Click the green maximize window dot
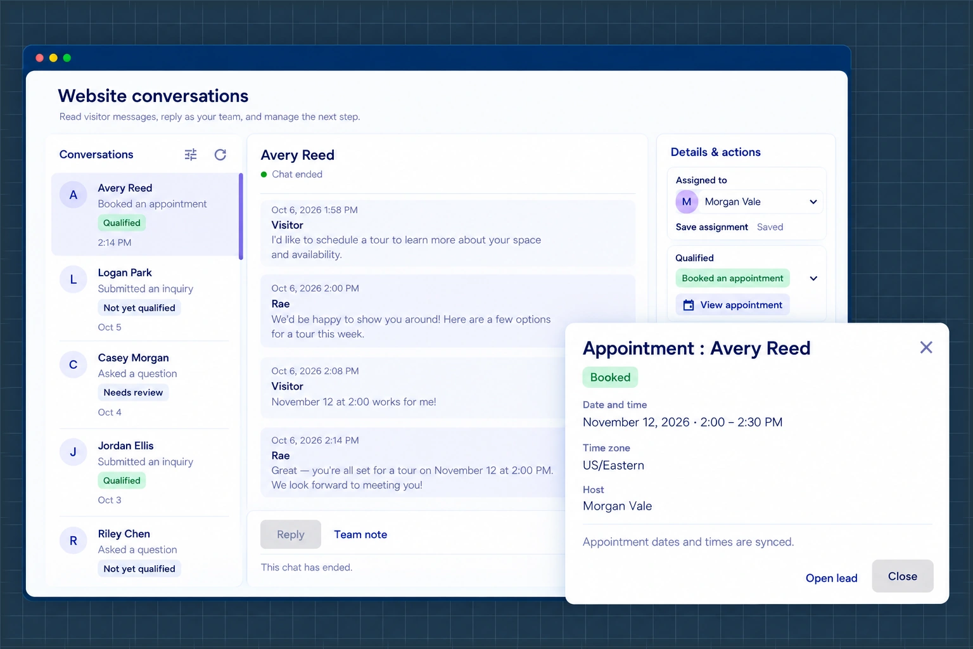The height and width of the screenshot is (649, 973). coord(67,58)
